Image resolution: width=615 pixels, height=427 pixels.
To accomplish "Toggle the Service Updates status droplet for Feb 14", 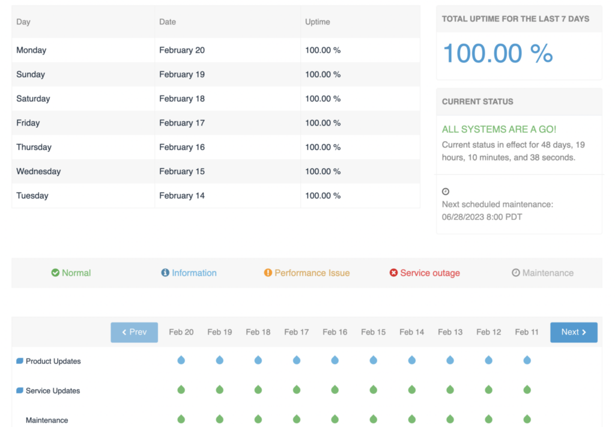I will (x=411, y=389).
